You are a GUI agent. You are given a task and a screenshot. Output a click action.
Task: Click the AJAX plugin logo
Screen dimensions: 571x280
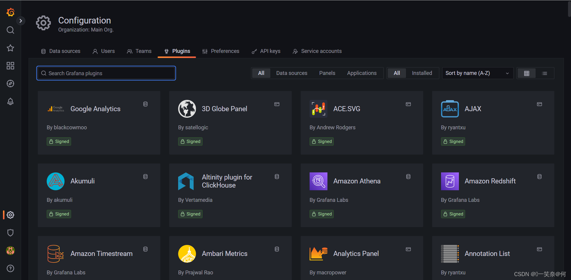click(x=450, y=109)
